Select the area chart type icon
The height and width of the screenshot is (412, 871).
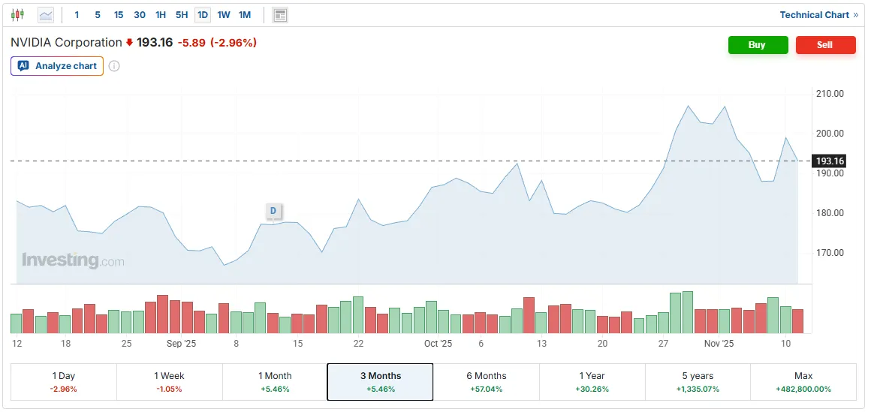(x=46, y=15)
